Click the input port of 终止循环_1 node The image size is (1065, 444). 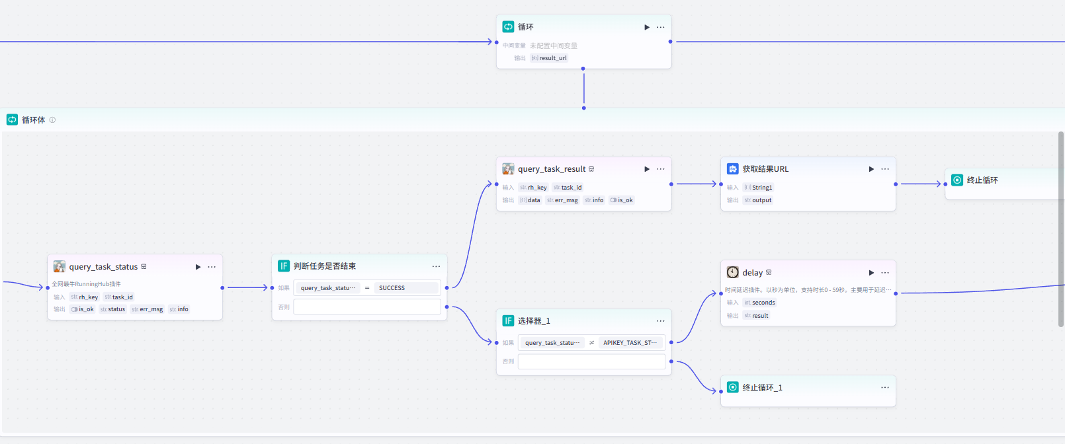(721, 391)
